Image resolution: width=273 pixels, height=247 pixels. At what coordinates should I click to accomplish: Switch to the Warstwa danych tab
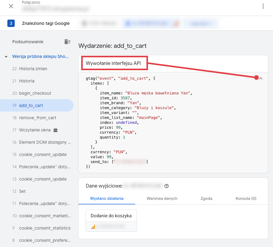click(x=162, y=198)
